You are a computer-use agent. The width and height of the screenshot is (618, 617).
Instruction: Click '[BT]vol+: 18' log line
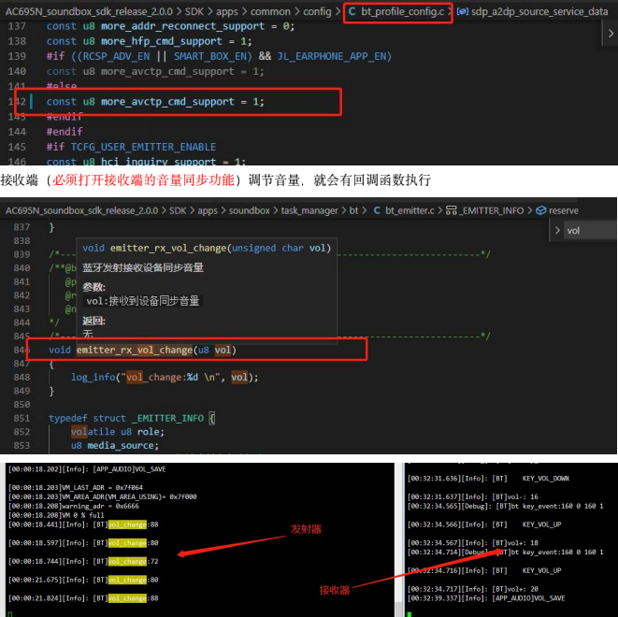472,543
